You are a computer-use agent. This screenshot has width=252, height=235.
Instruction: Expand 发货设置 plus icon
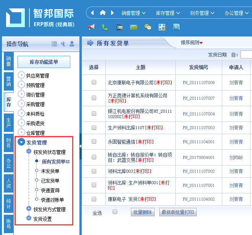[x=29, y=218]
